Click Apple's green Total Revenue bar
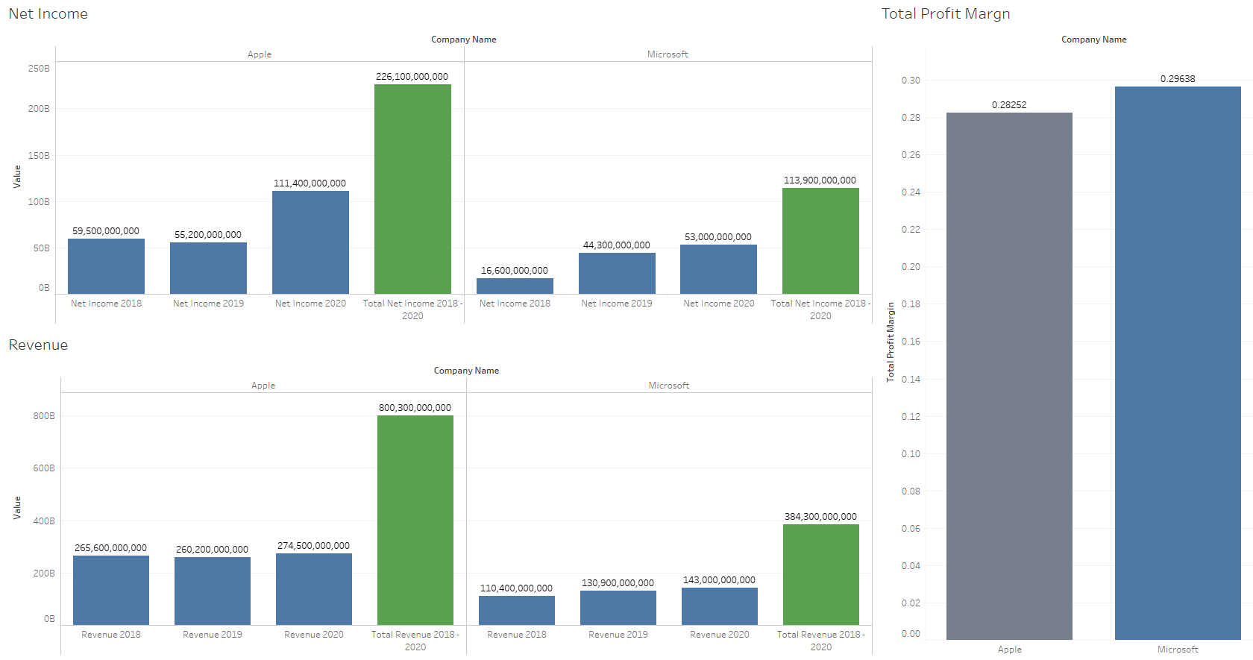This screenshot has height=660, width=1253. [x=415, y=520]
